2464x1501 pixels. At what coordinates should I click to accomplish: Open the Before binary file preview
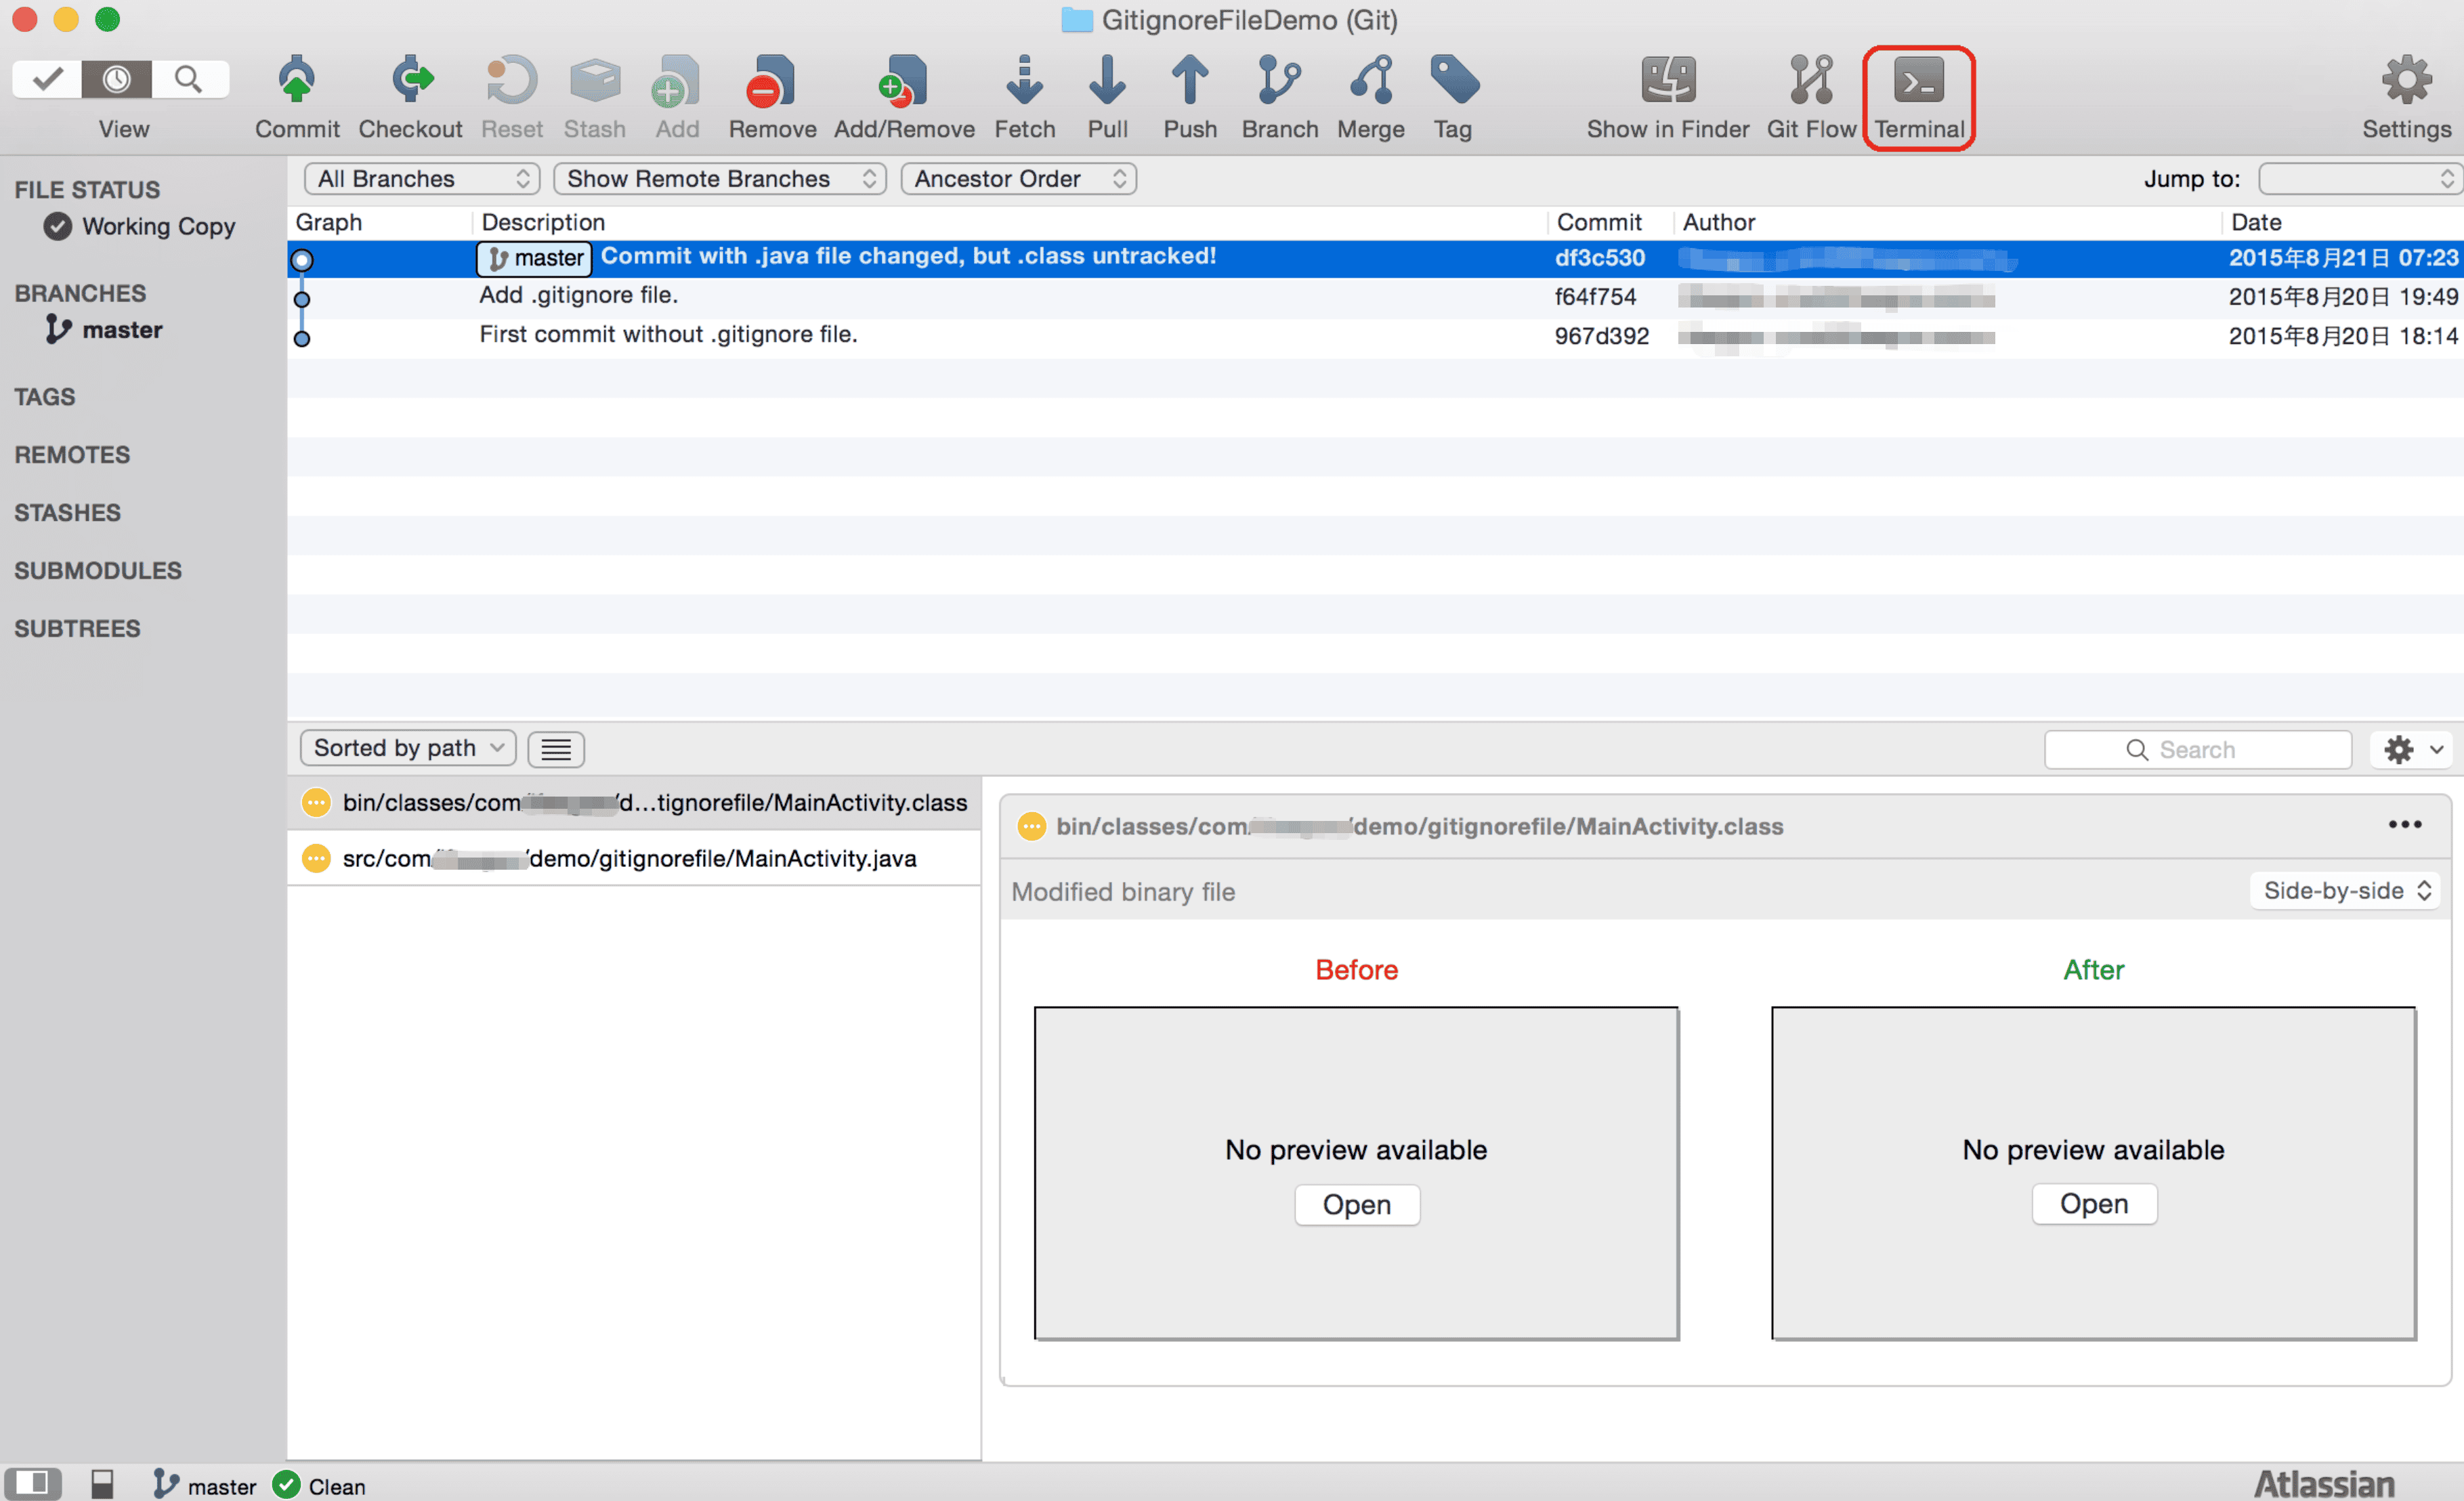coord(1357,1204)
